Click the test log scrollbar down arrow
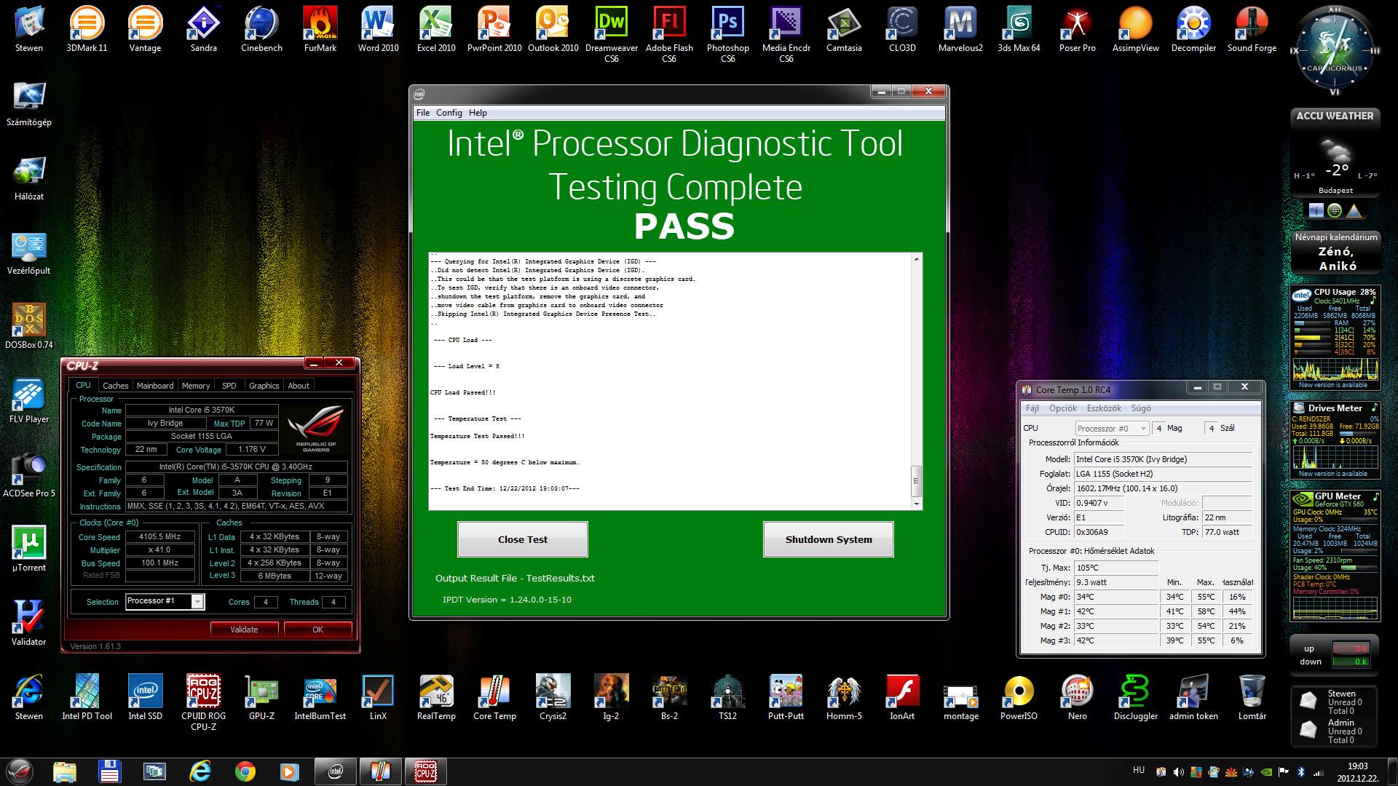This screenshot has height=786, width=1398. pyautogui.click(x=917, y=504)
